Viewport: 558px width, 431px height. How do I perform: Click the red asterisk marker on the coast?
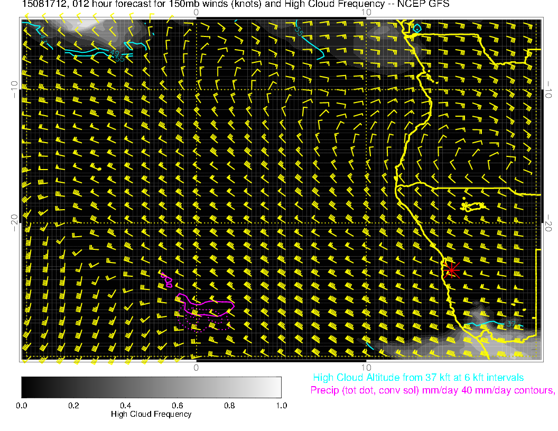[451, 269]
